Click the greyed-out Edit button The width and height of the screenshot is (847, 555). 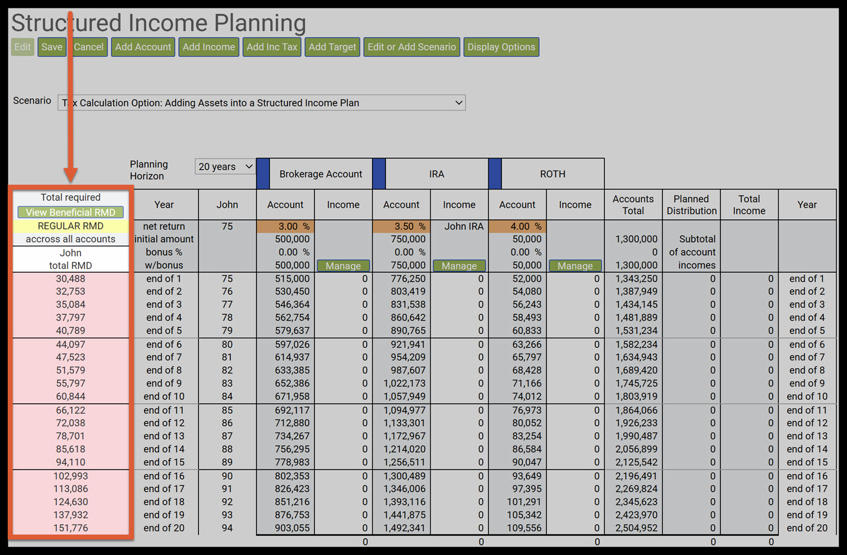coord(22,47)
